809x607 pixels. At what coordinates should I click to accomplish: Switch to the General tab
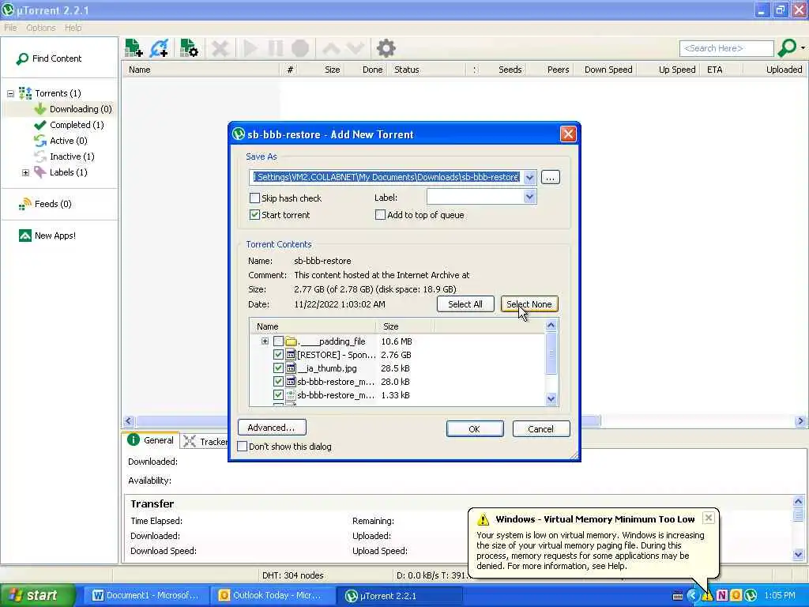coord(151,440)
